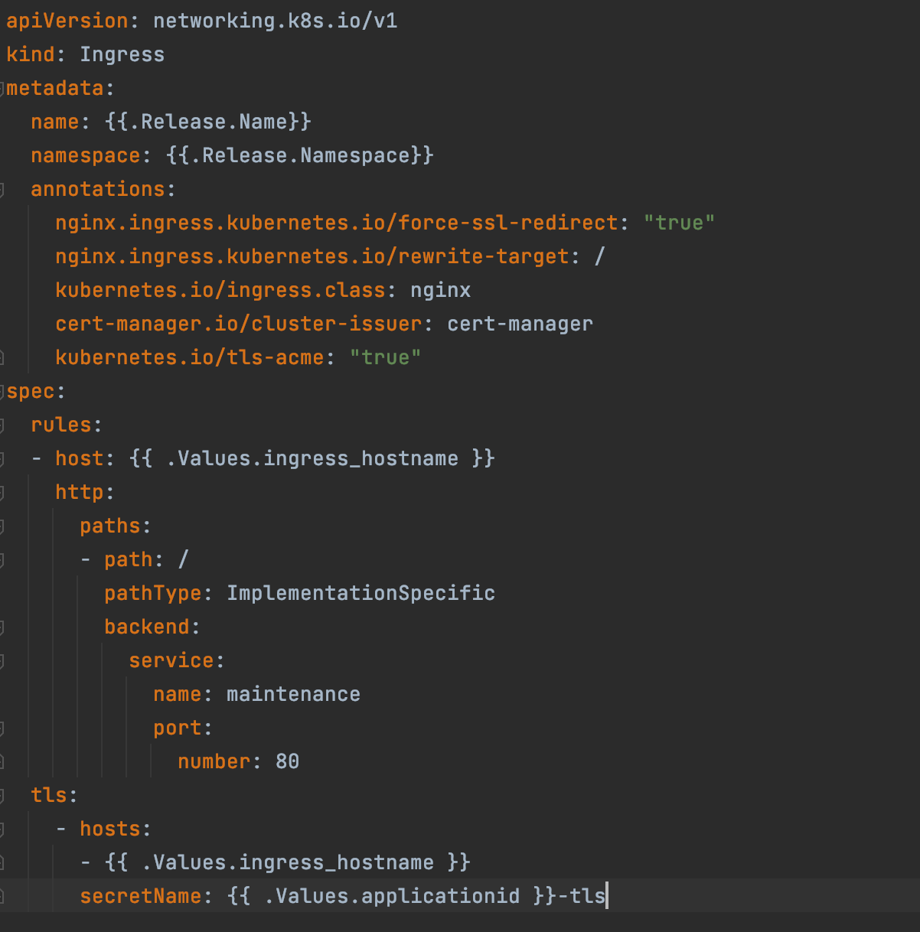Click the nginx ingress class value

[440, 290]
